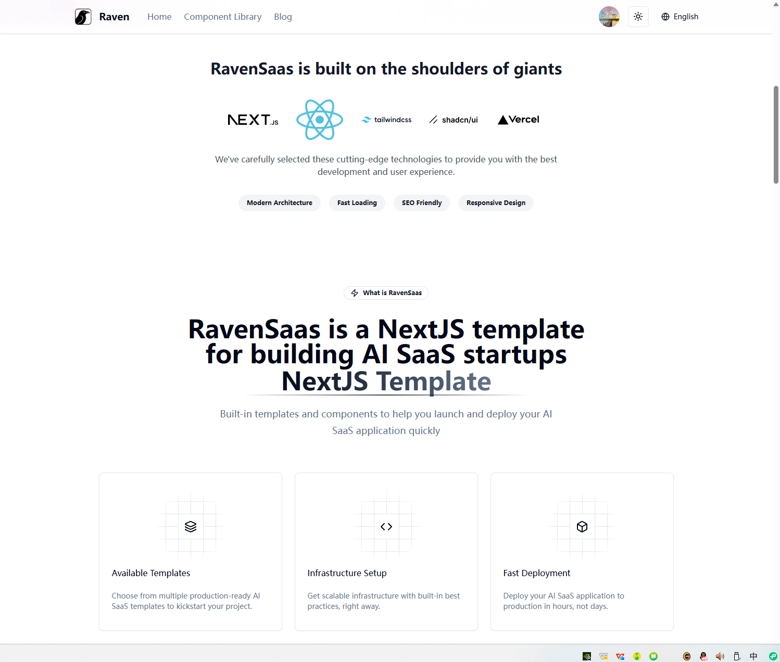Click the NextJS Template animated heading

click(386, 381)
